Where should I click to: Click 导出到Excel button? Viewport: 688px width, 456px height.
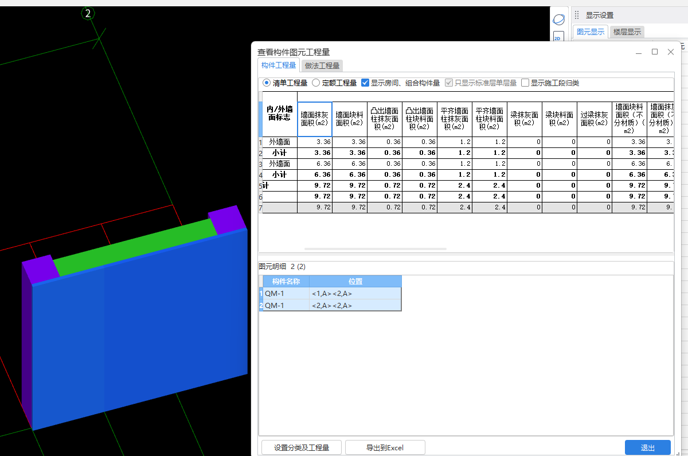(385, 447)
